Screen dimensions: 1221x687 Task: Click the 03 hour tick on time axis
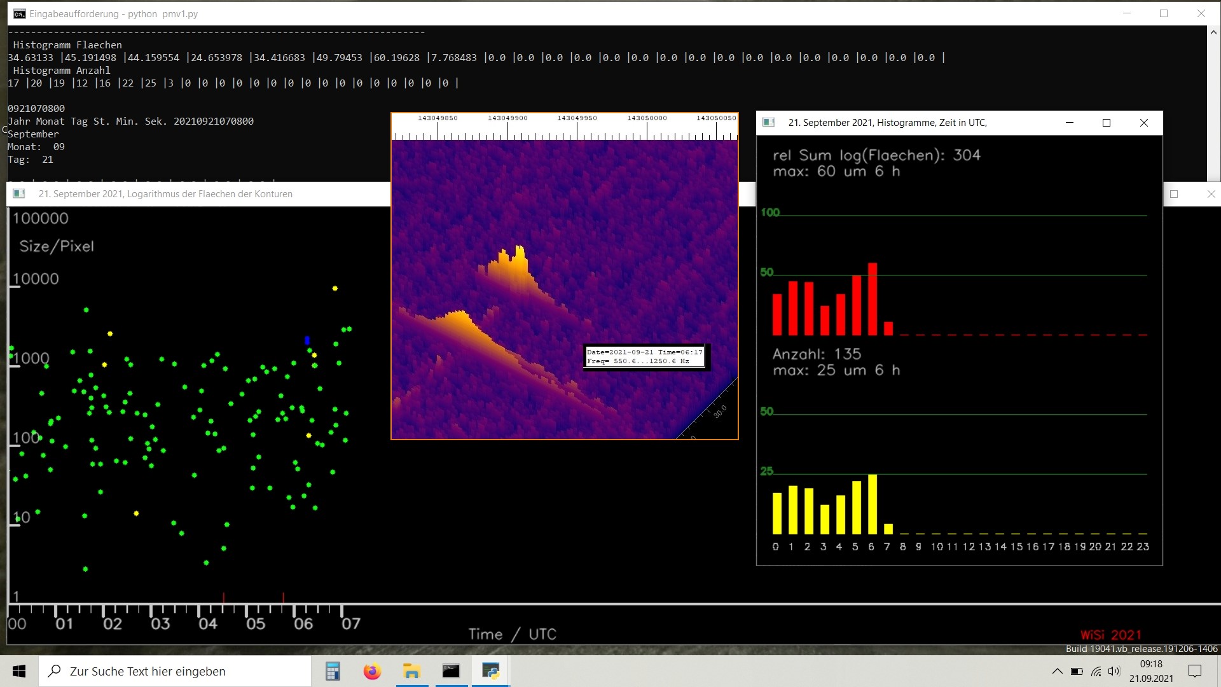(151, 611)
